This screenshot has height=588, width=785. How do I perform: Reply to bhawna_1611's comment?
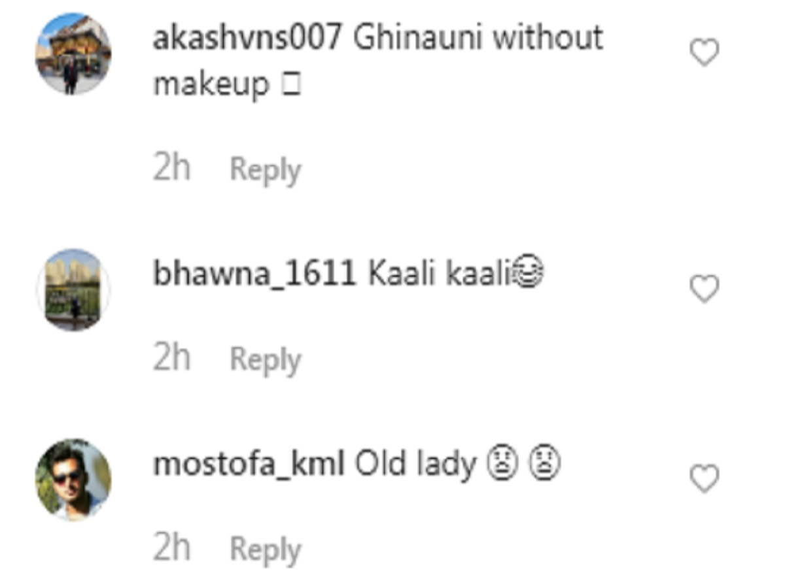coord(265,360)
